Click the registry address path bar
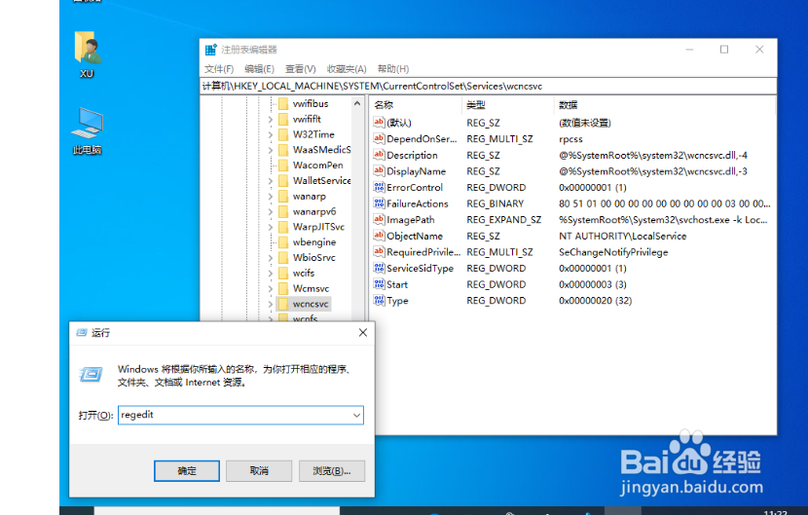The image size is (808, 515). (488, 86)
